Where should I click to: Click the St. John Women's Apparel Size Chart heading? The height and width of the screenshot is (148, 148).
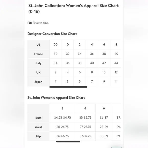coord(56,97)
